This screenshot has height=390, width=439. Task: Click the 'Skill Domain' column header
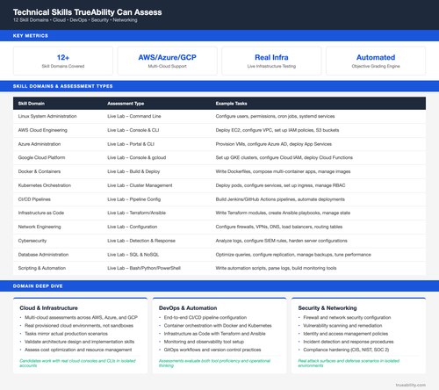click(32, 104)
